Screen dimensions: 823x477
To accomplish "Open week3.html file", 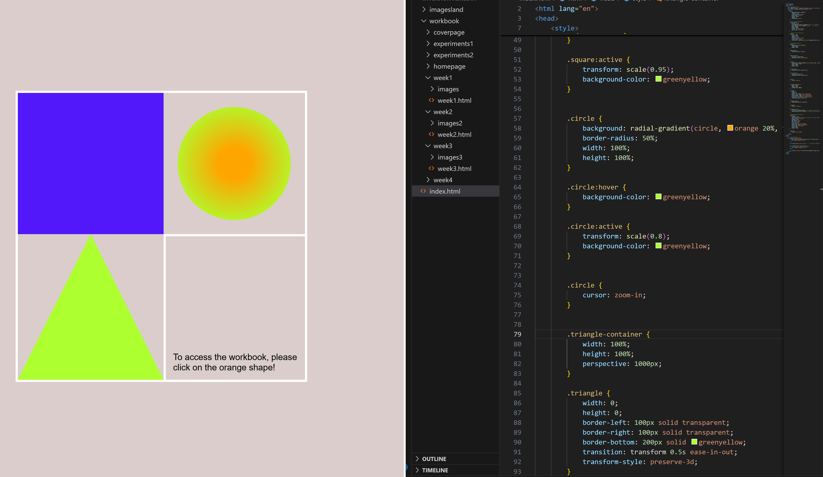I will click(x=454, y=169).
